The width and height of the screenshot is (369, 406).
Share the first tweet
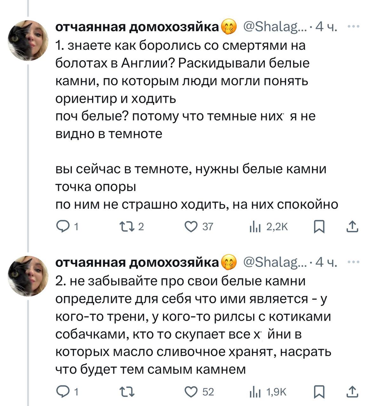[352, 226]
